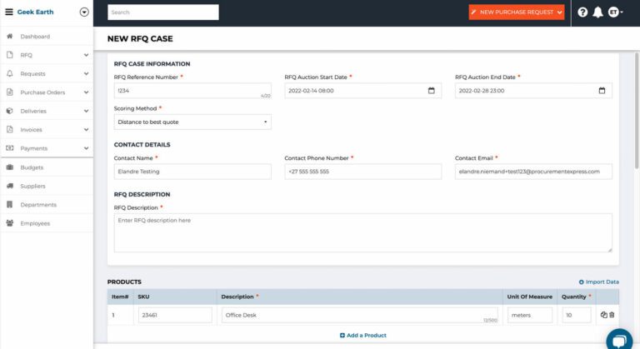
Task: Expand the Deliveries sidebar chevron
Action: click(x=86, y=111)
